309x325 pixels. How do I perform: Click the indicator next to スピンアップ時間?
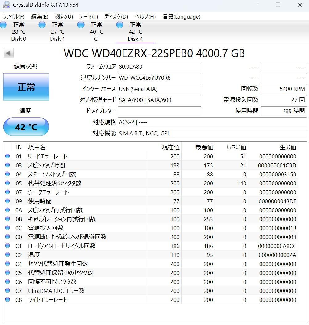click(7, 165)
